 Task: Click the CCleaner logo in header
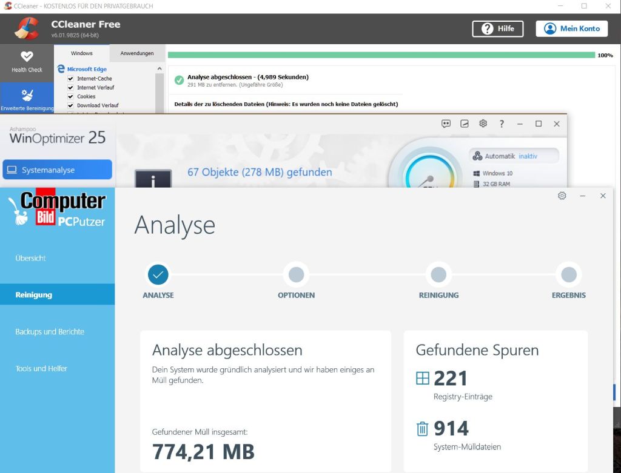click(27, 29)
